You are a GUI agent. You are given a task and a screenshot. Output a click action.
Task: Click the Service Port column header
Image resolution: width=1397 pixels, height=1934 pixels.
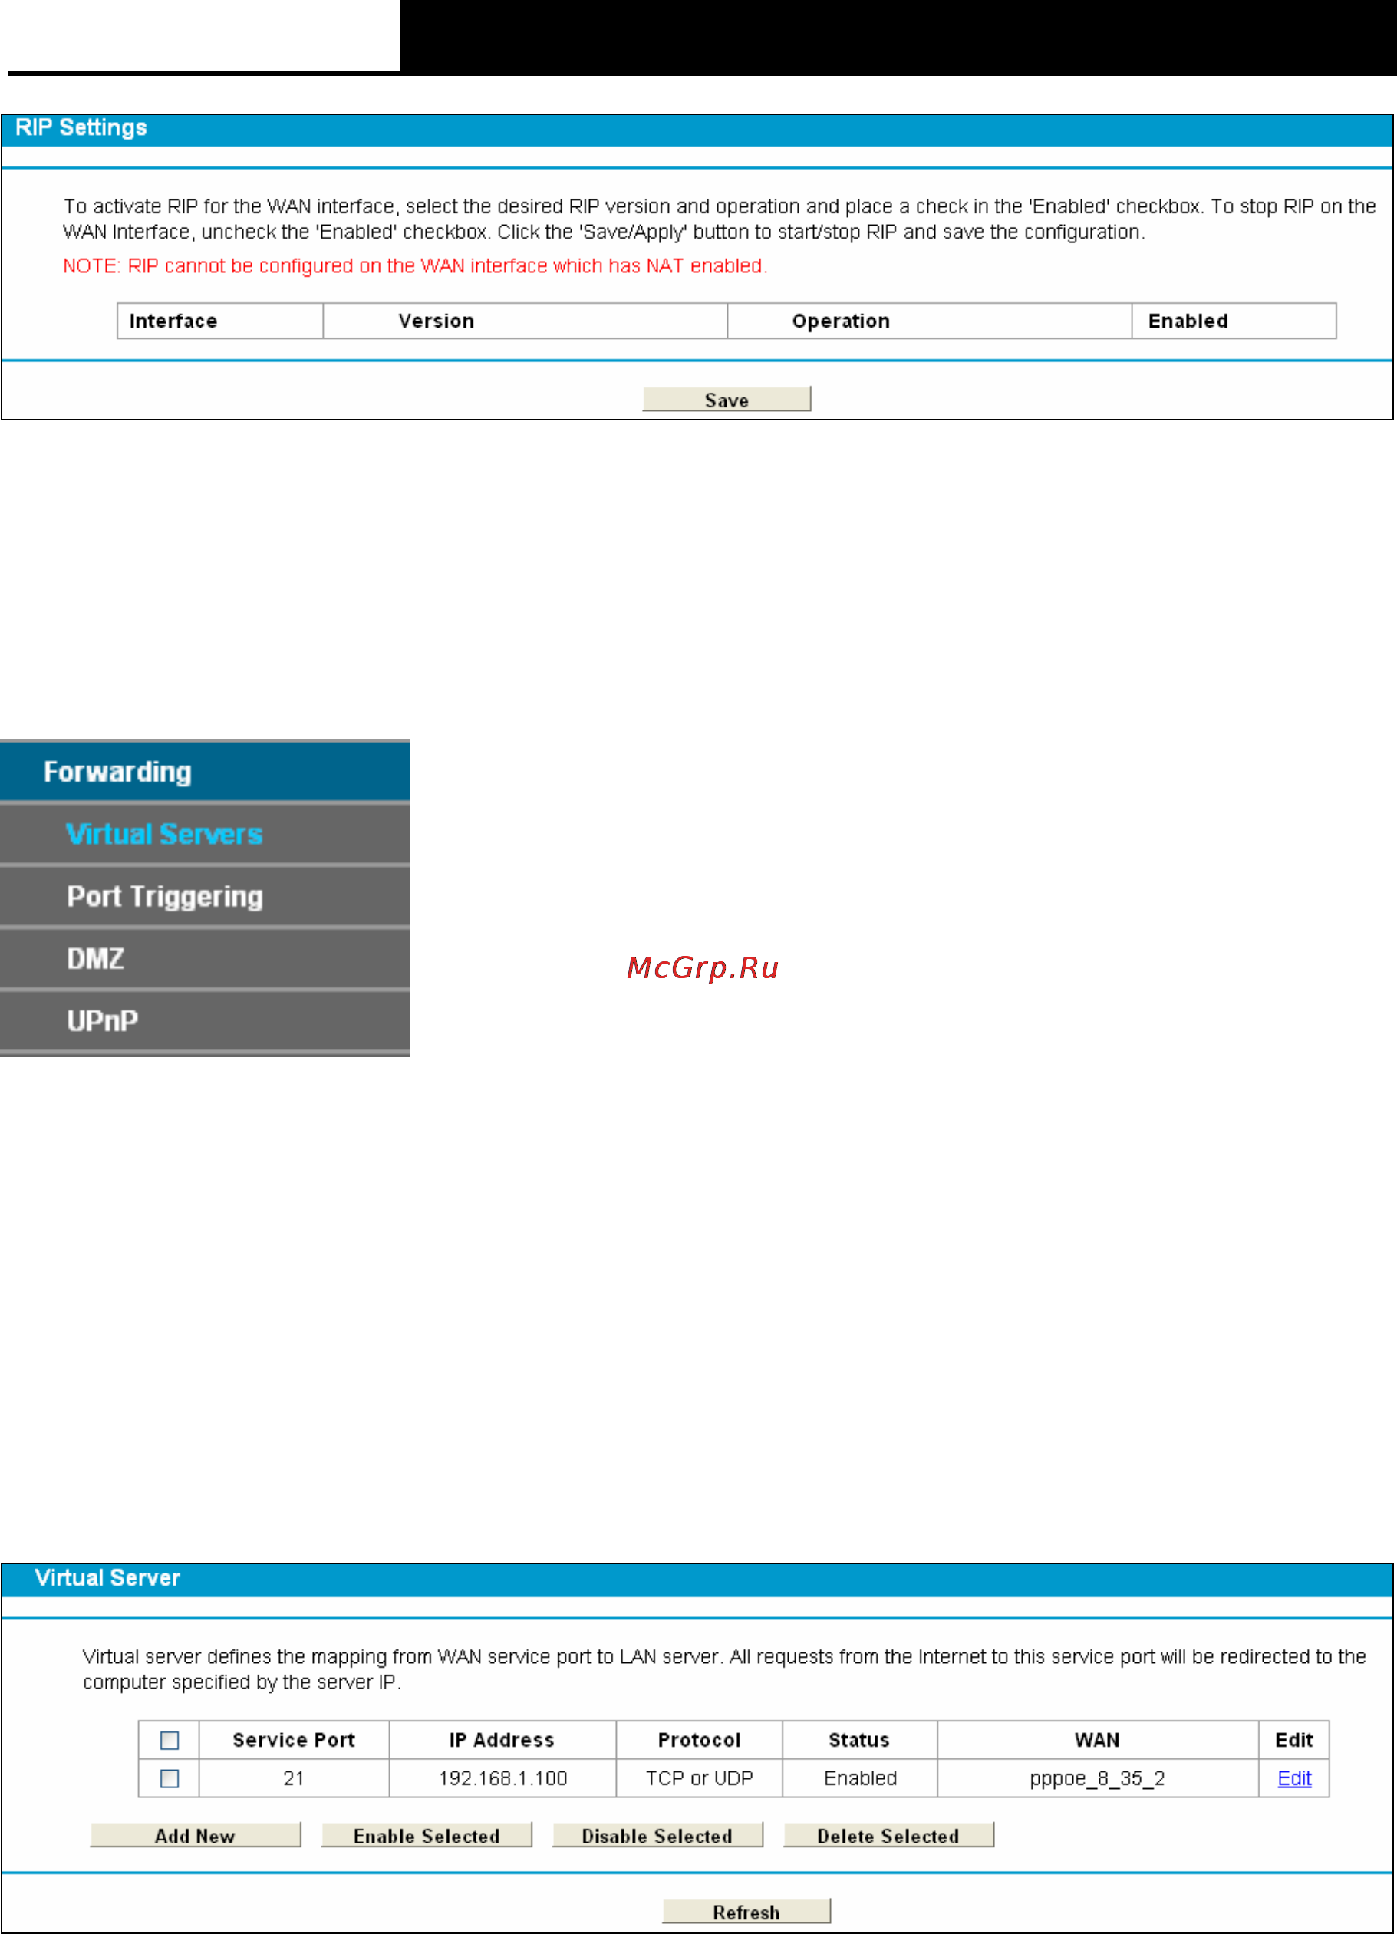(x=295, y=1741)
